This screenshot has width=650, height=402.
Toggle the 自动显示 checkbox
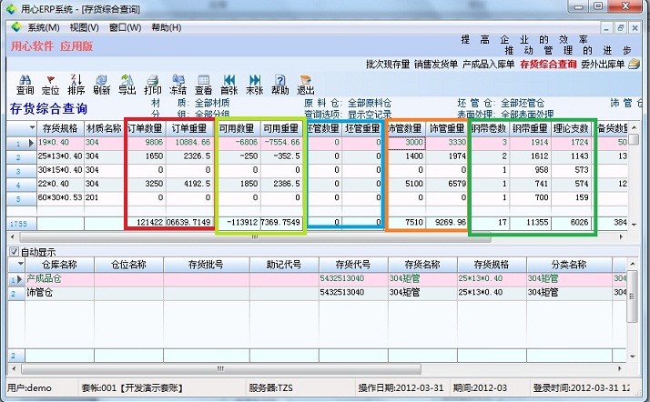click(x=13, y=250)
